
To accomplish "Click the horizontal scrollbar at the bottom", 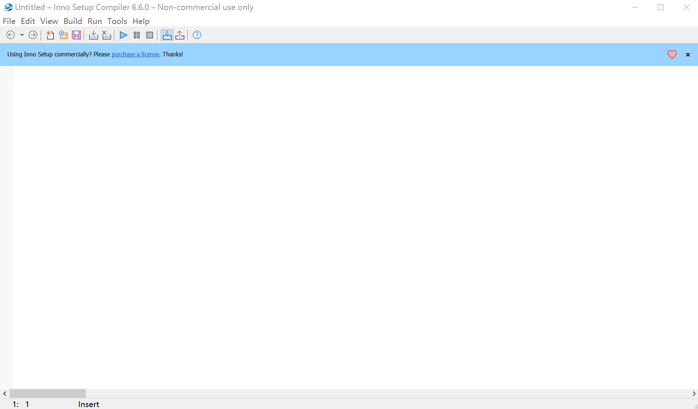I will [47, 393].
